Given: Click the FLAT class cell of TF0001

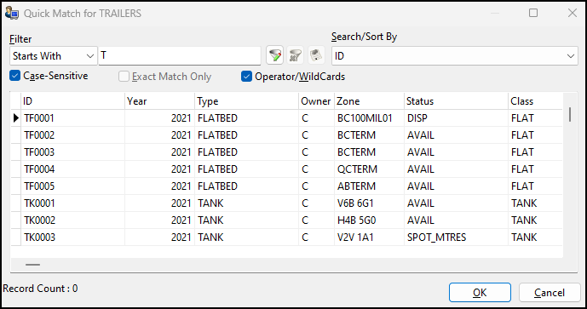Looking at the screenshot, I should point(535,118).
